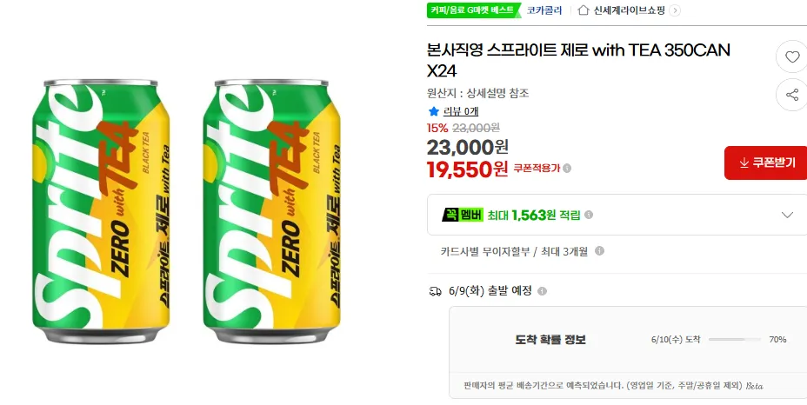Viewport: 807px width, 405px height.
Task: Click the red 쿠폰받기 button
Action: (x=765, y=163)
